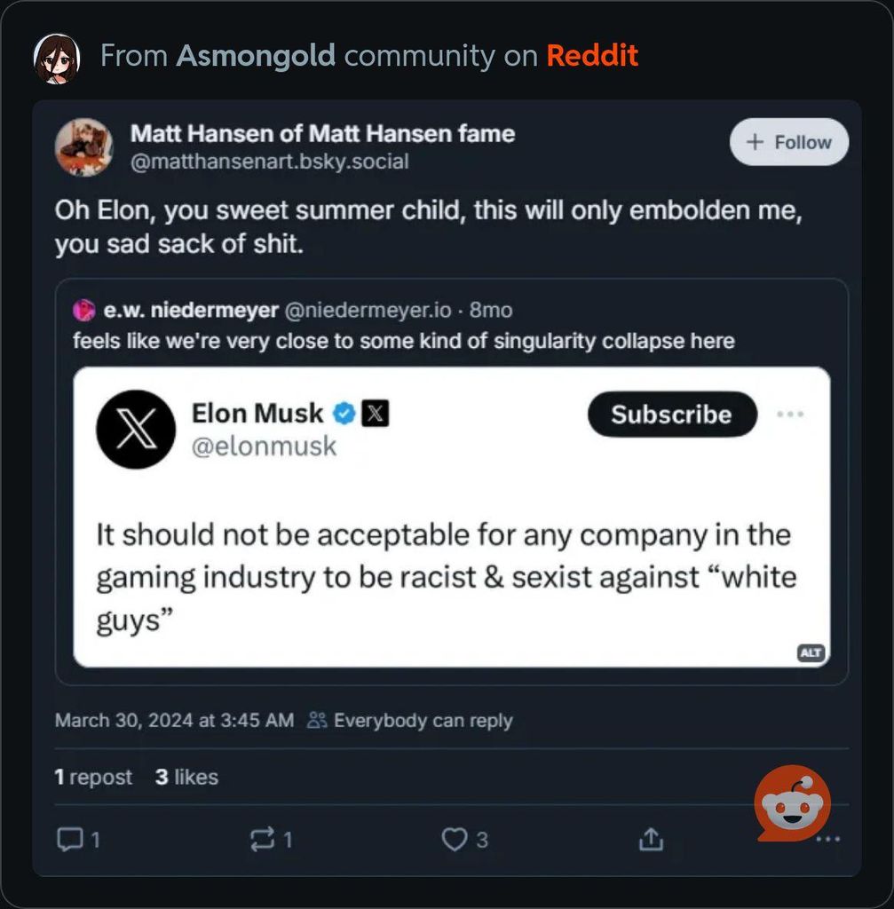
Task: Click the orange Reddit link
Action: 592,56
